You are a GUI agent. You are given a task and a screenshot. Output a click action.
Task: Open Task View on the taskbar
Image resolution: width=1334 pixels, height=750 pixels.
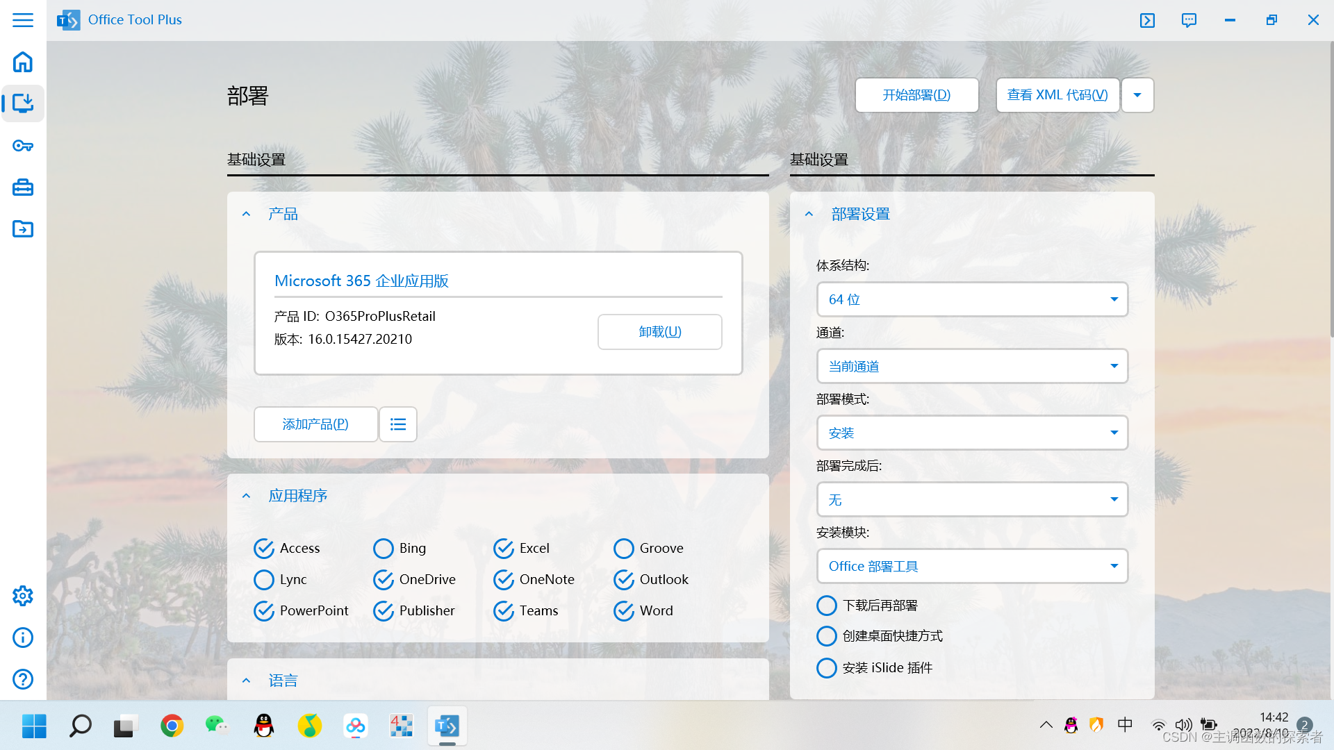(x=126, y=726)
